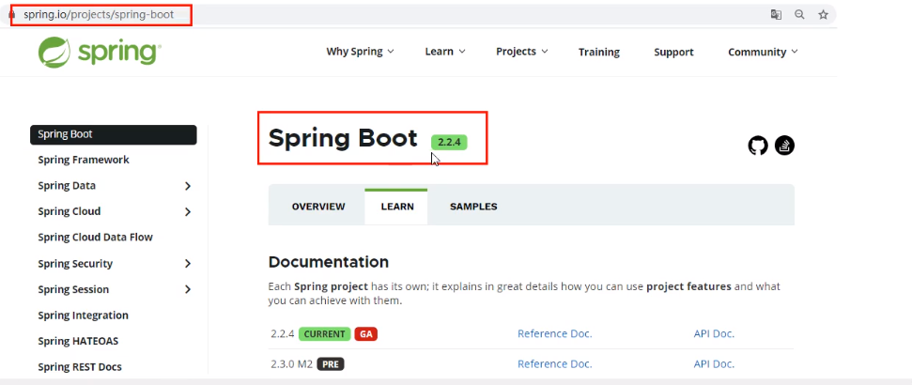Screen dimensions: 912x385
Task: Open the Training page
Action: click(599, 52)
